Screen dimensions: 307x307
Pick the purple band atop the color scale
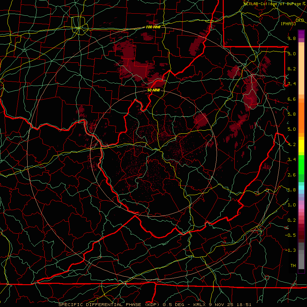point(301,34)
